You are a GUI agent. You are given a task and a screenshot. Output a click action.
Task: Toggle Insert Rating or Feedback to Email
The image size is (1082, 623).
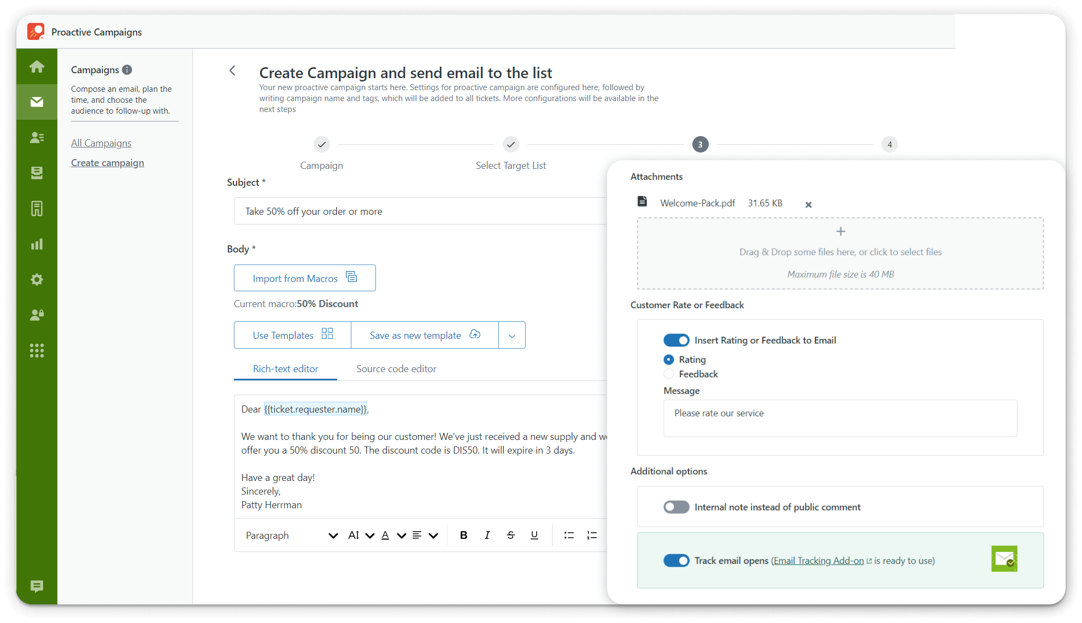coord(675,340)
